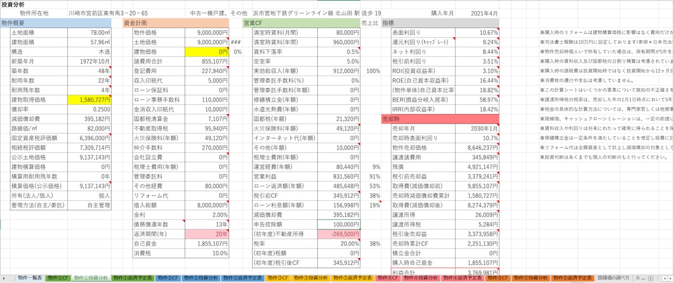This screenshot has height=283, width=674.
Task: Select the ネット利回り value 8.44%
Action: [x=477, y=52]
